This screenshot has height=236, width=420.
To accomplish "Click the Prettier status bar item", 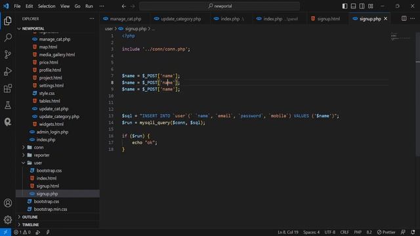I will click(x=386, y=232).
